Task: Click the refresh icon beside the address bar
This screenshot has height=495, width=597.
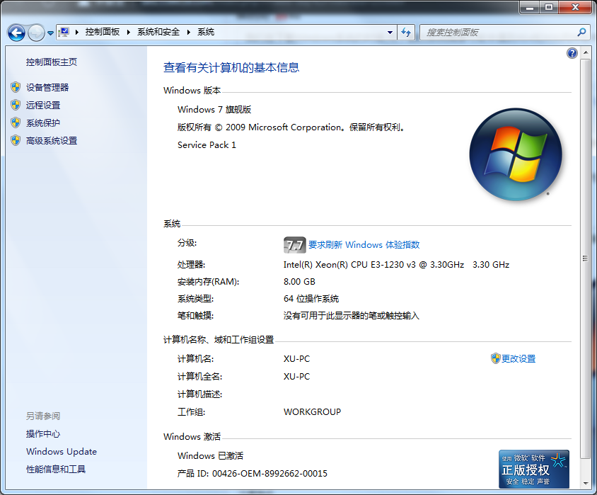Action: (406, 32)
